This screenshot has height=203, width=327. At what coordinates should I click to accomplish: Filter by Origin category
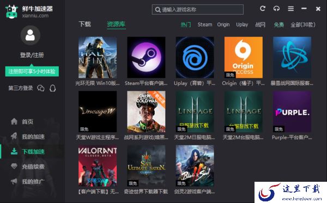coord(223,24)
